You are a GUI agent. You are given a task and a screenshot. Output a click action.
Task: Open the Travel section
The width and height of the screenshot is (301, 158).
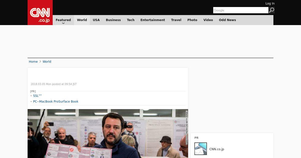point(176,20)
